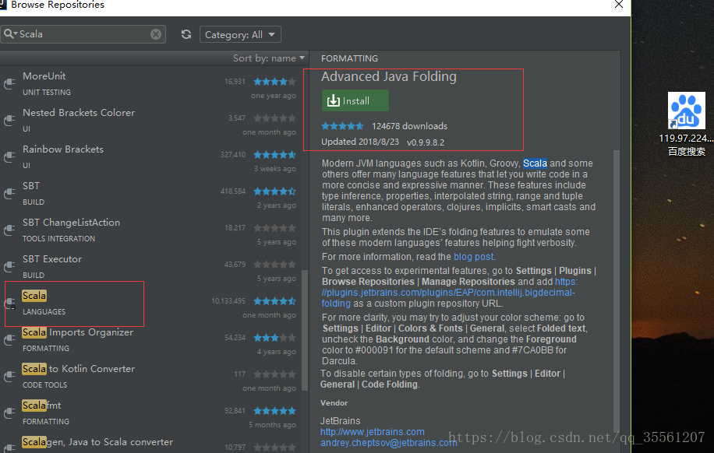This screenshot has height=453, width=714.
Task: Close the Browse Repositories dialog
Action: click(x=618, y=5)
